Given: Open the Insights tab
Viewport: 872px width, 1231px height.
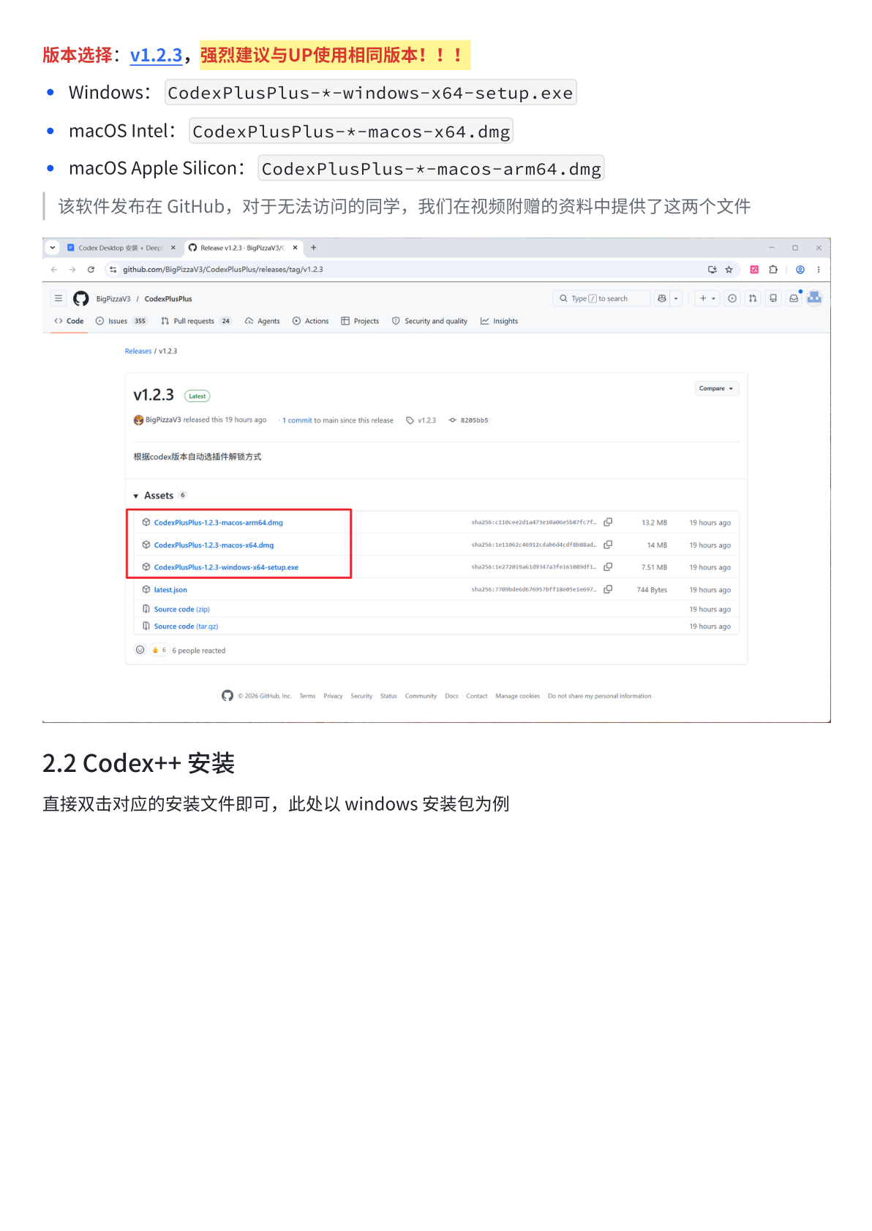Looking at the screenshot, I should pyautogui.click(x=499, y=321).
